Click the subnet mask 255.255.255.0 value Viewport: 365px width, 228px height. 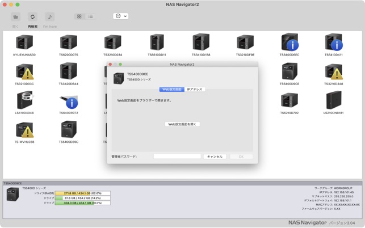343,196
